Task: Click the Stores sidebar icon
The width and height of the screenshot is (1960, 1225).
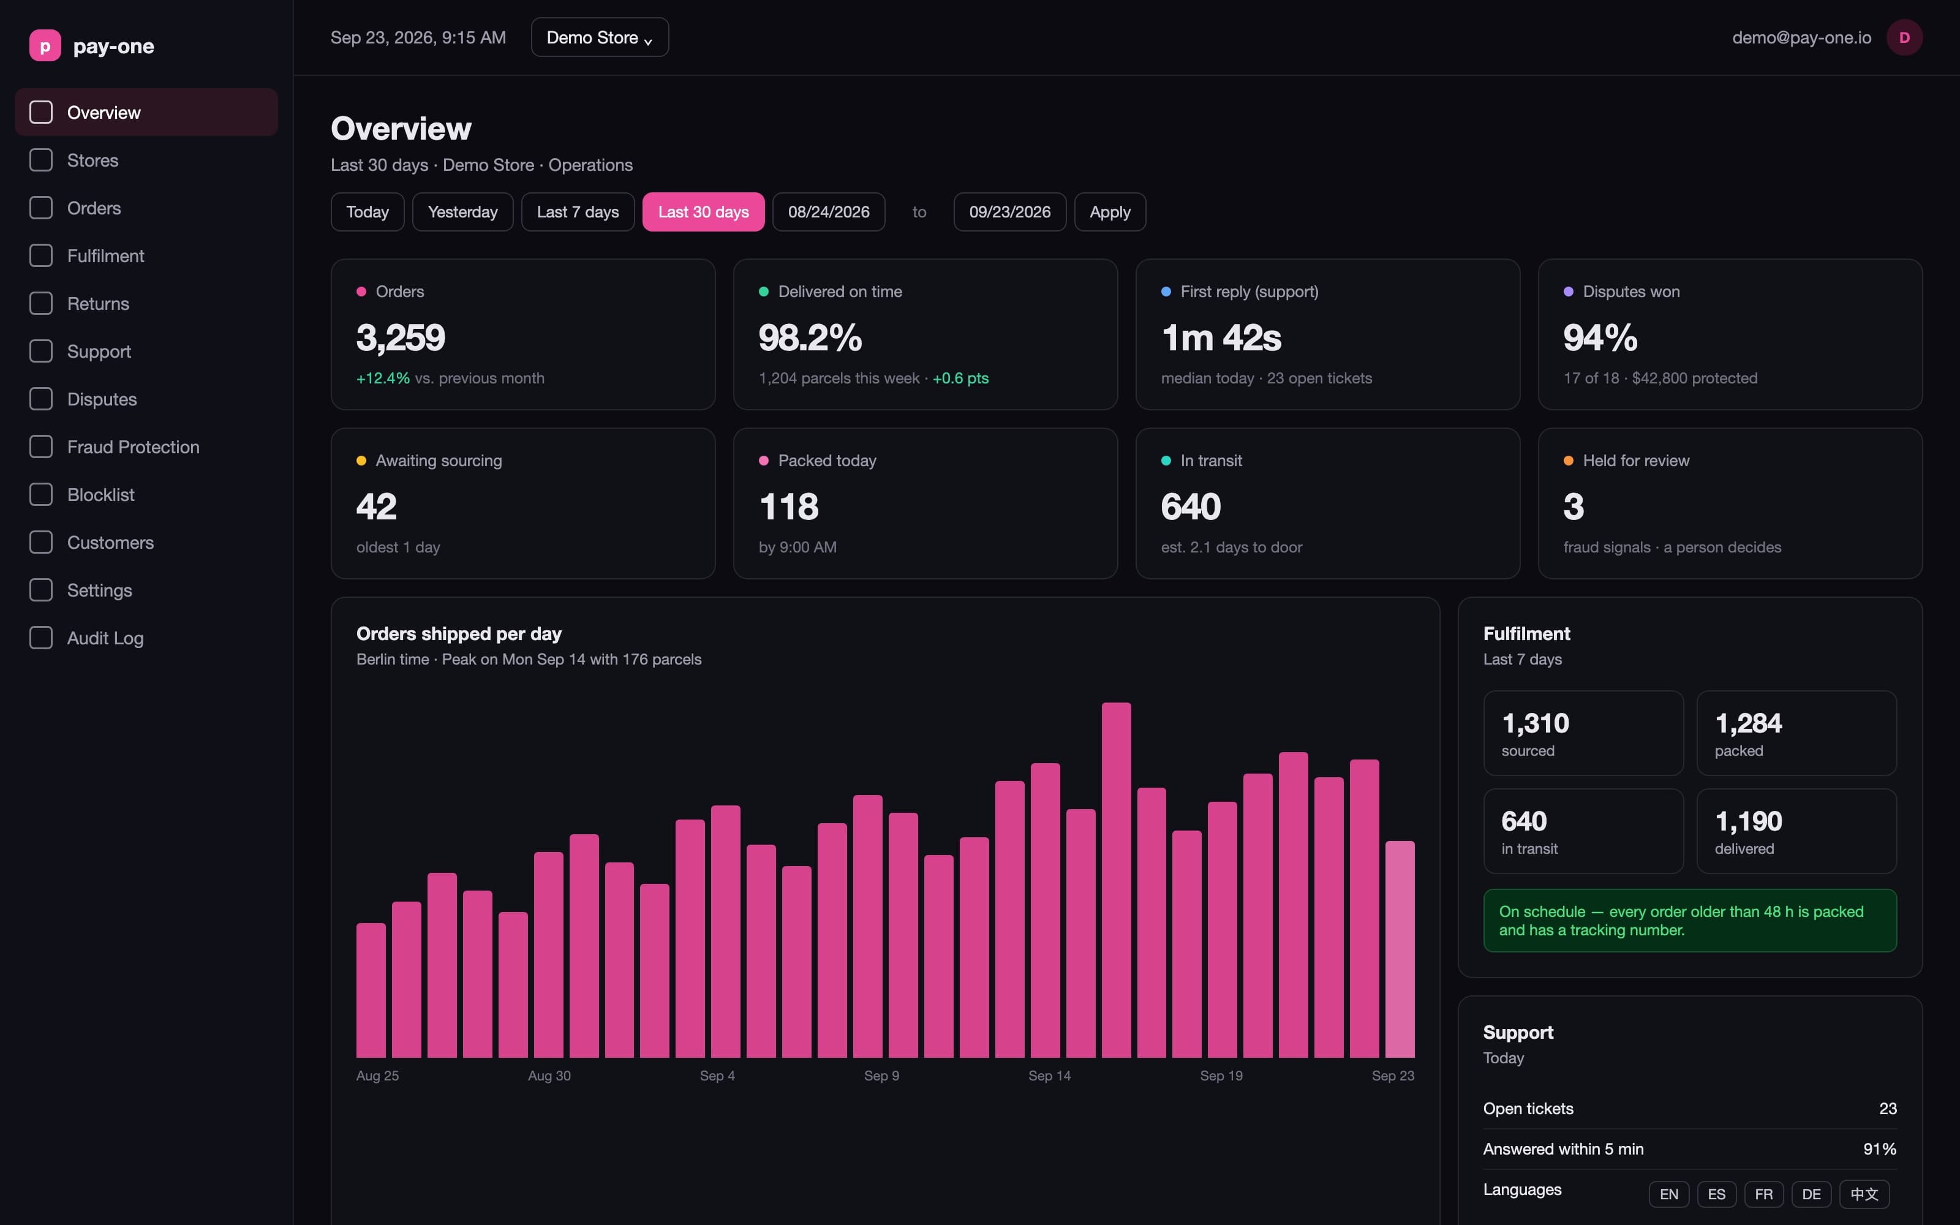Action: 41,160
